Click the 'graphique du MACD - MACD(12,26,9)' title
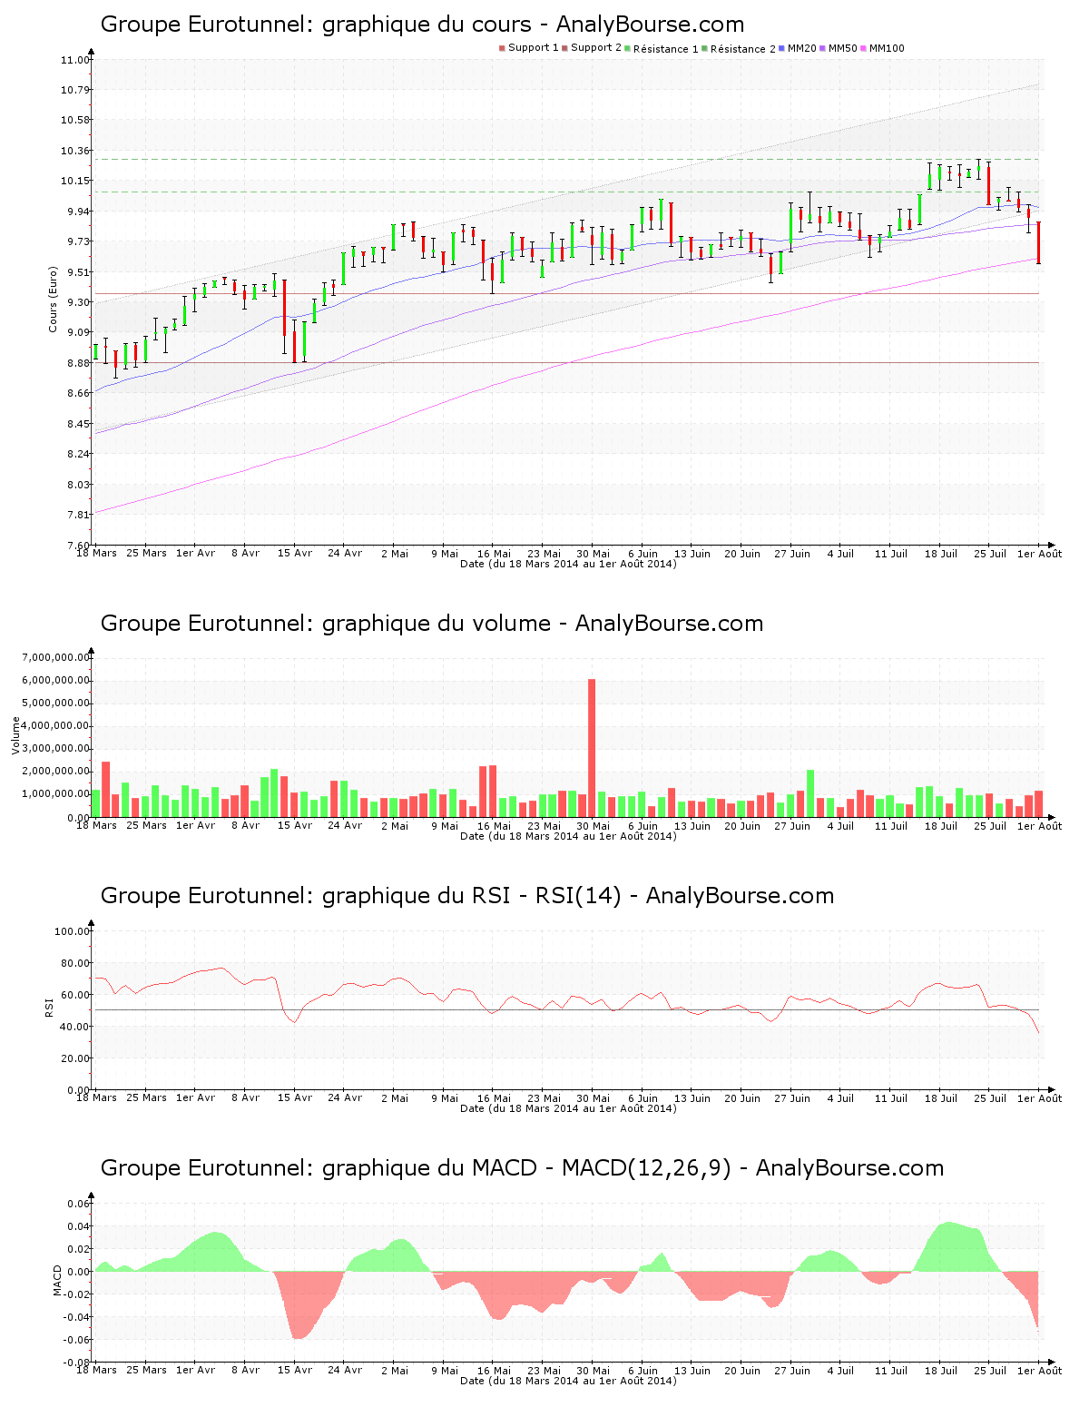The width and height of the screenshot is (1089, 1407). (x=522, y=1168)
